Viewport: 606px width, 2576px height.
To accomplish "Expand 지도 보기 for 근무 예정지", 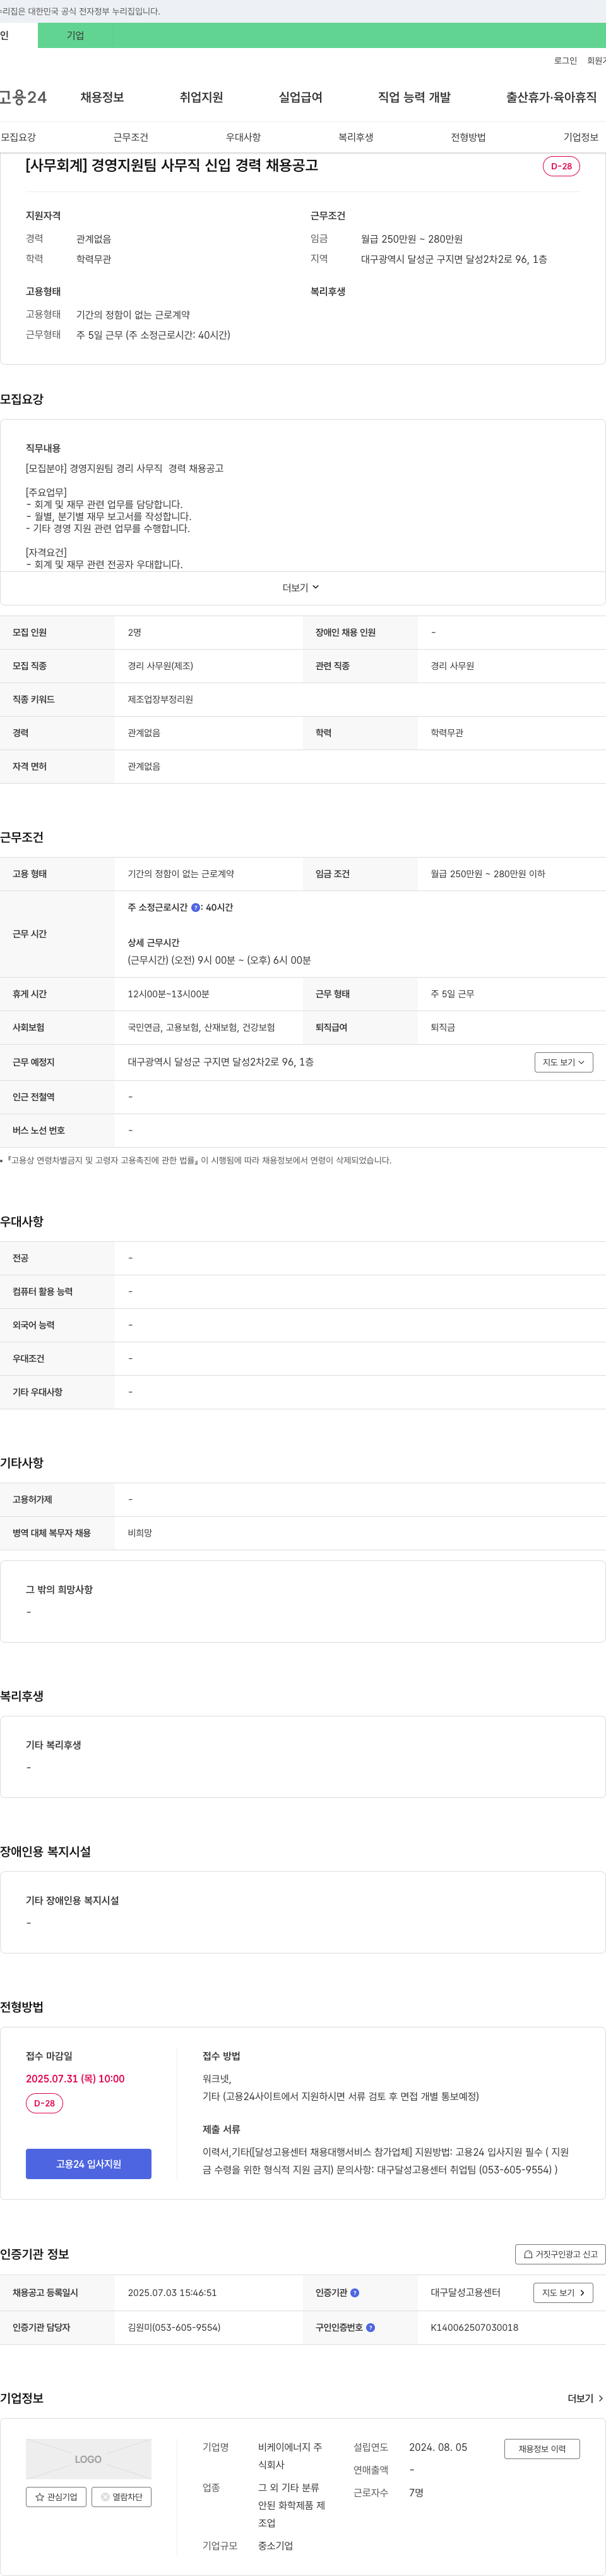I will [x=563, y=1062].
